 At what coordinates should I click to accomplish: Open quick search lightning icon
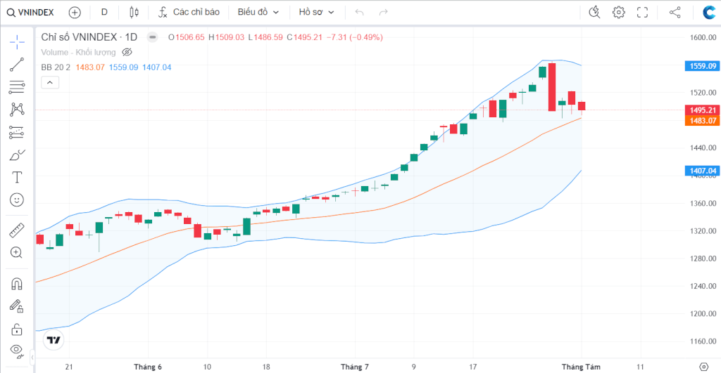tap(594, 13)
